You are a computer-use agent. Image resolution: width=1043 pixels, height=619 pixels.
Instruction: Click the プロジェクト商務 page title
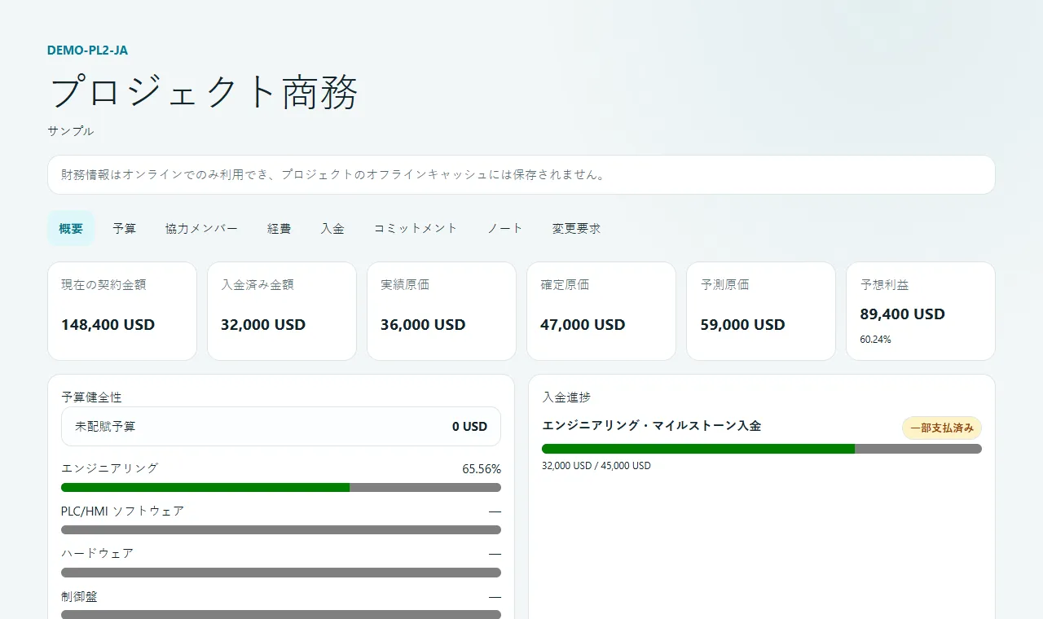(203, 92)
